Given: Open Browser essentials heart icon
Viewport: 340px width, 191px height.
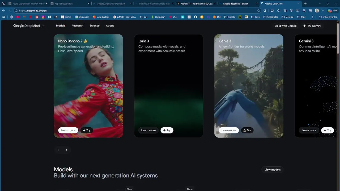Looking at the screenshot, I should point(291,11).
